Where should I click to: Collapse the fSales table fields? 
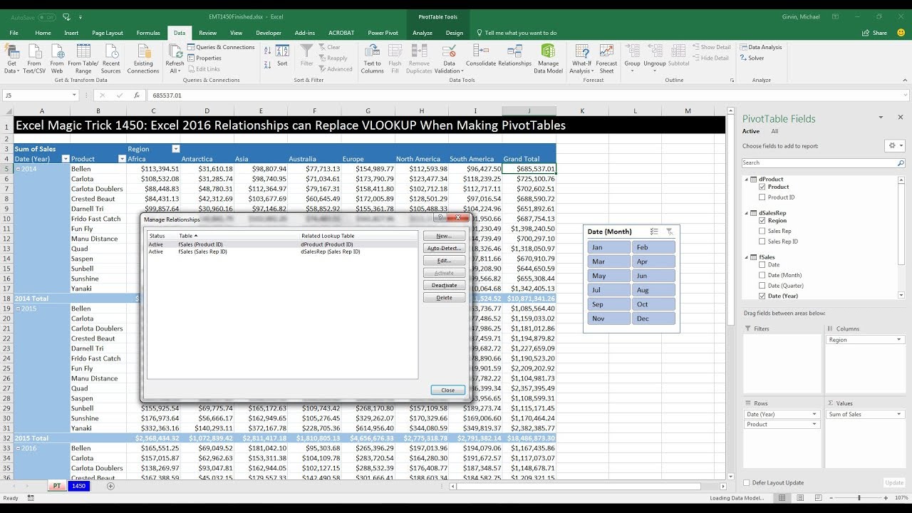747,256
